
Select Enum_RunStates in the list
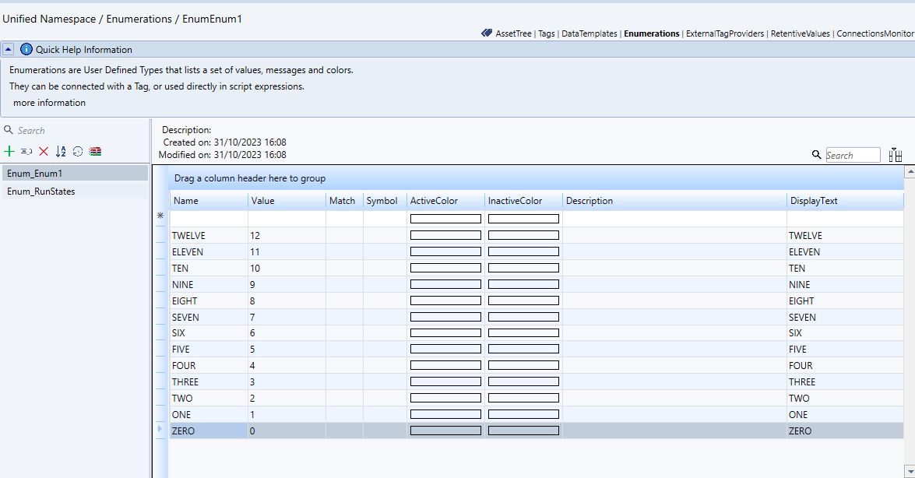pyautogui.click(x=41, y=191)
